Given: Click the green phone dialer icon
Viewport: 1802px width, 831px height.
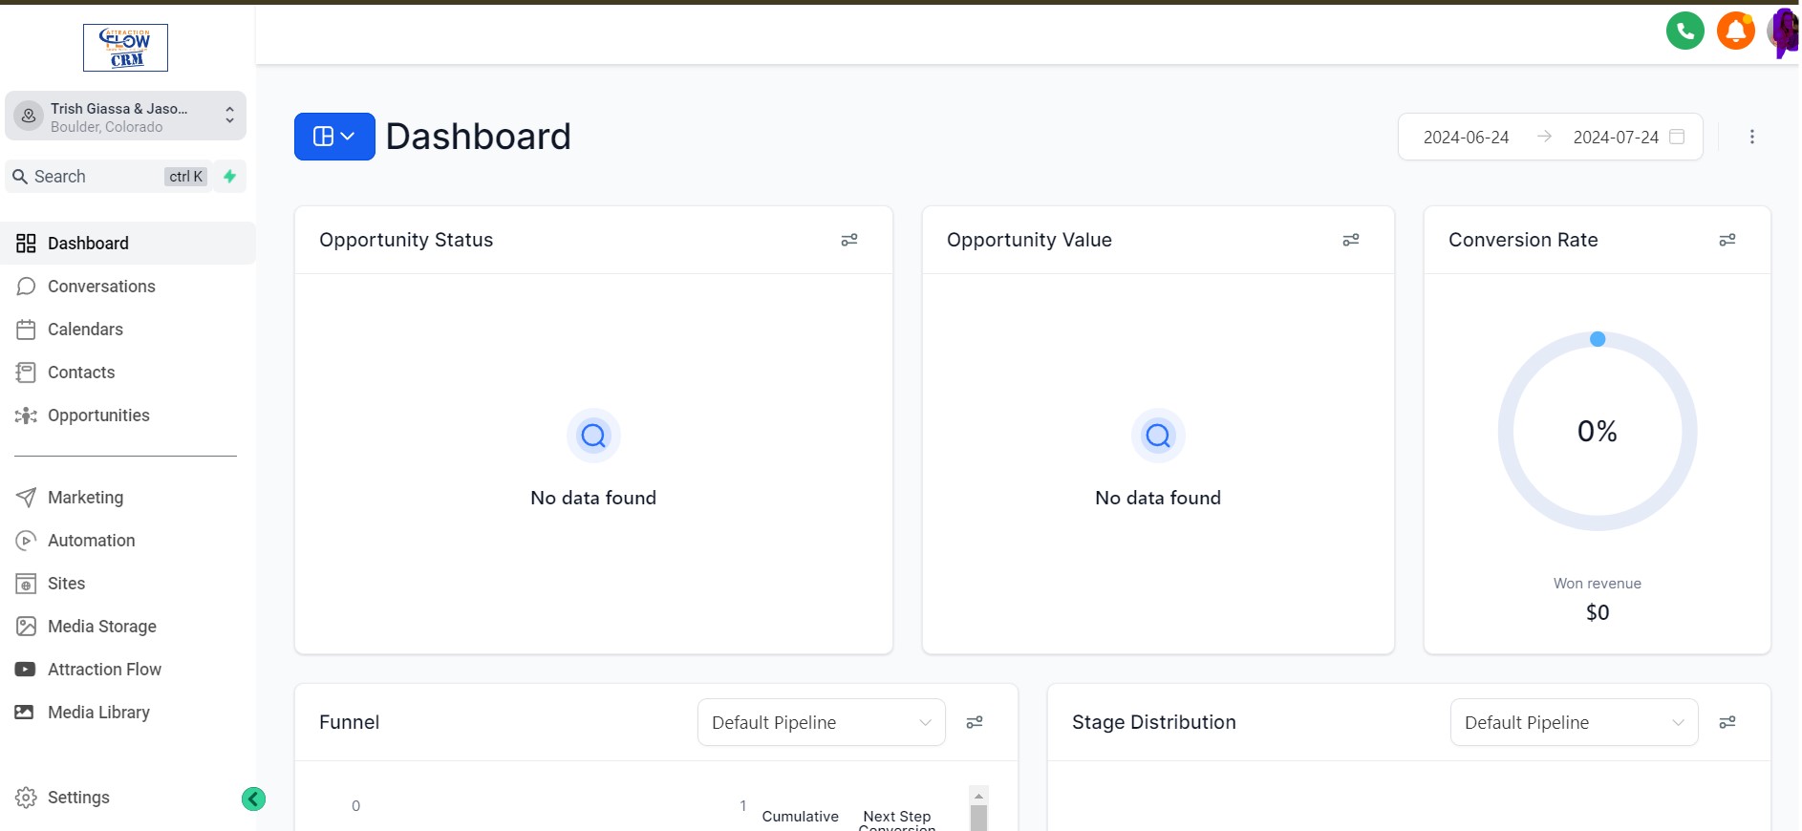Looking at the screenshot, I should pos(1684,32).
